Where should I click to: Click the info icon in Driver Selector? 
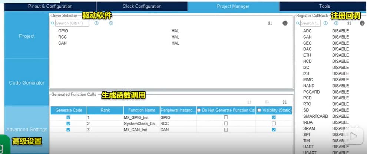pos(285,23)
